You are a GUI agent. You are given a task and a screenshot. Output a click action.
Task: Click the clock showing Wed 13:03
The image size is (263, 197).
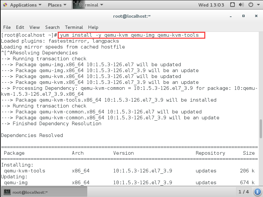tap(211, 5)
